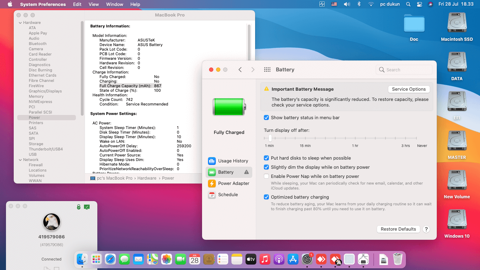Open Messages from the dock
The image size is (480, 270).
pyautogui.click(x=124, y=259)
